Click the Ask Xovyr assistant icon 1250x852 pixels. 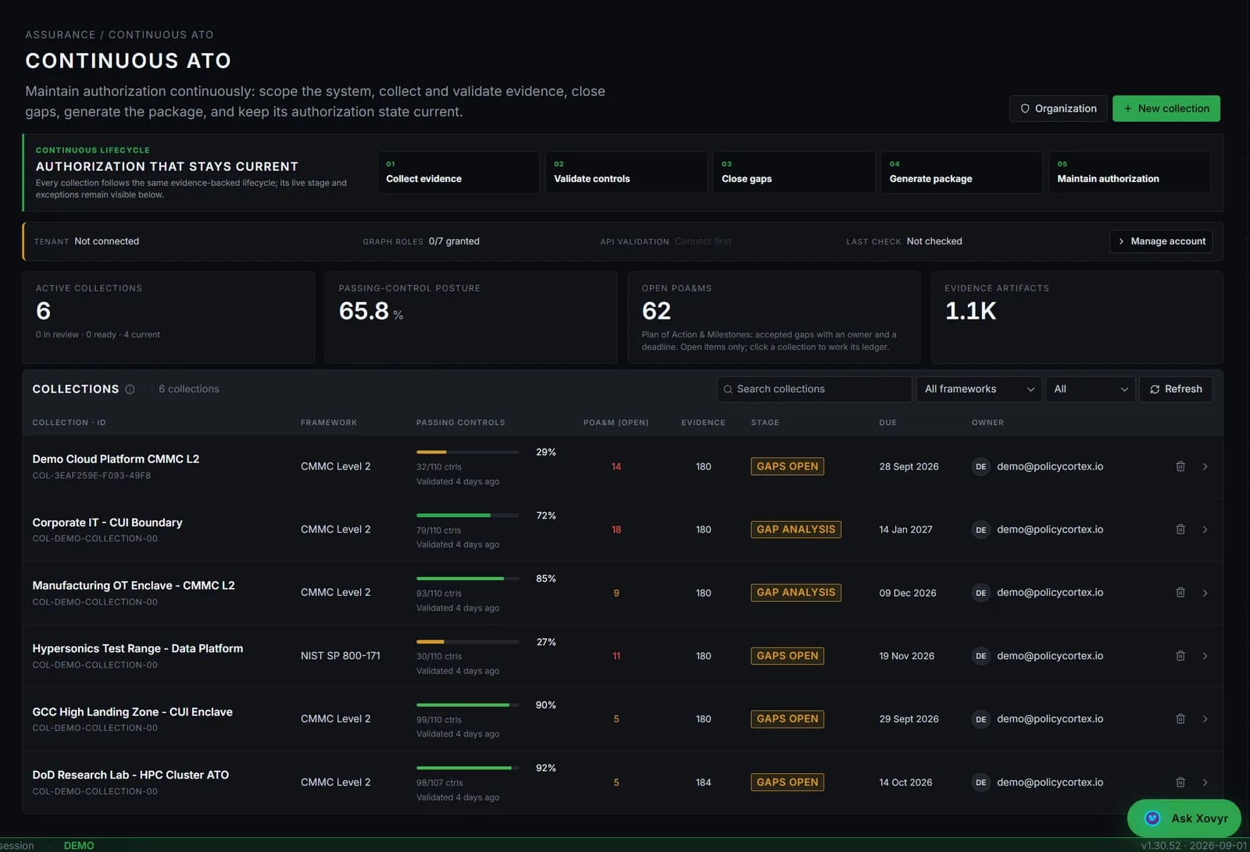[x=1152, y=818]
